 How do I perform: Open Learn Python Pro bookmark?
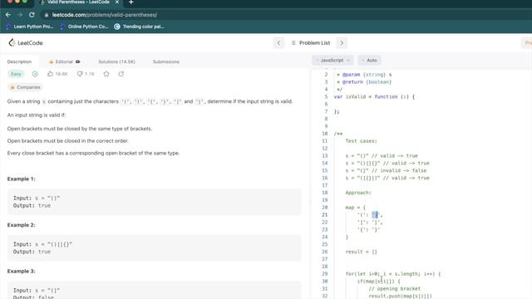pyautogui.click(x=30, y=27)
